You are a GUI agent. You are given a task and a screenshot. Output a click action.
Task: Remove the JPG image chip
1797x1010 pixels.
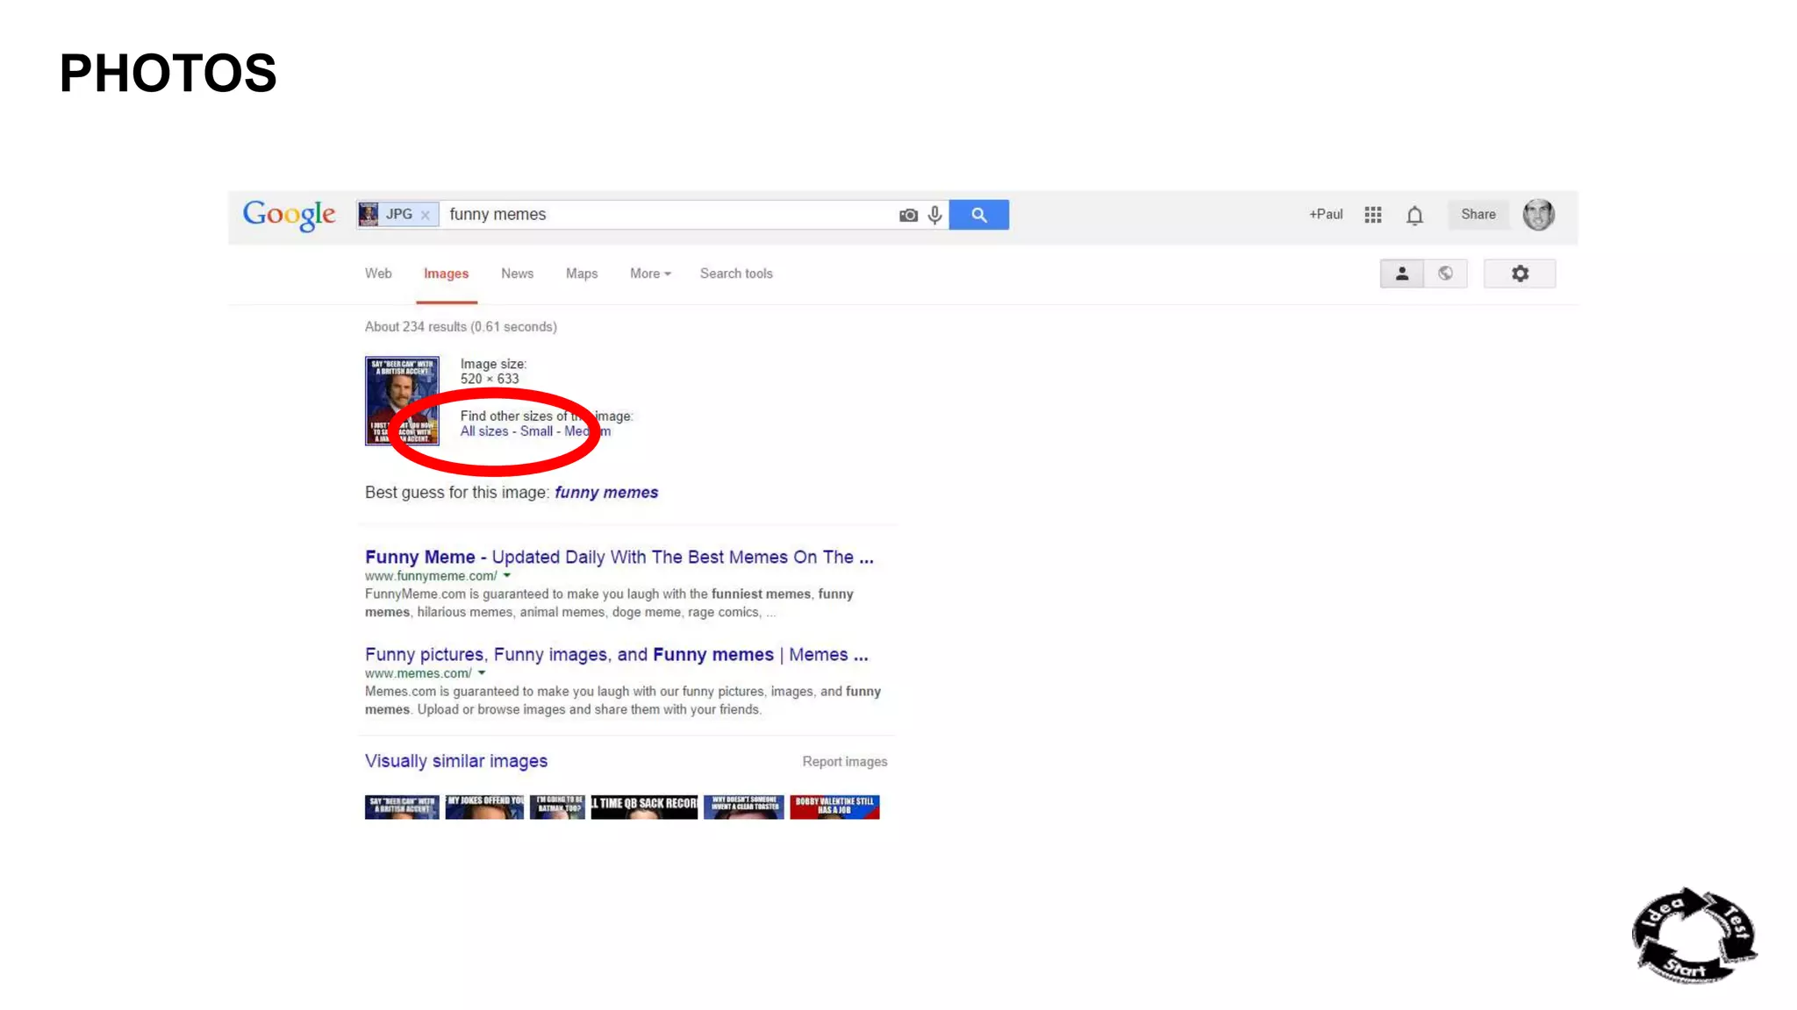[426, 216]
